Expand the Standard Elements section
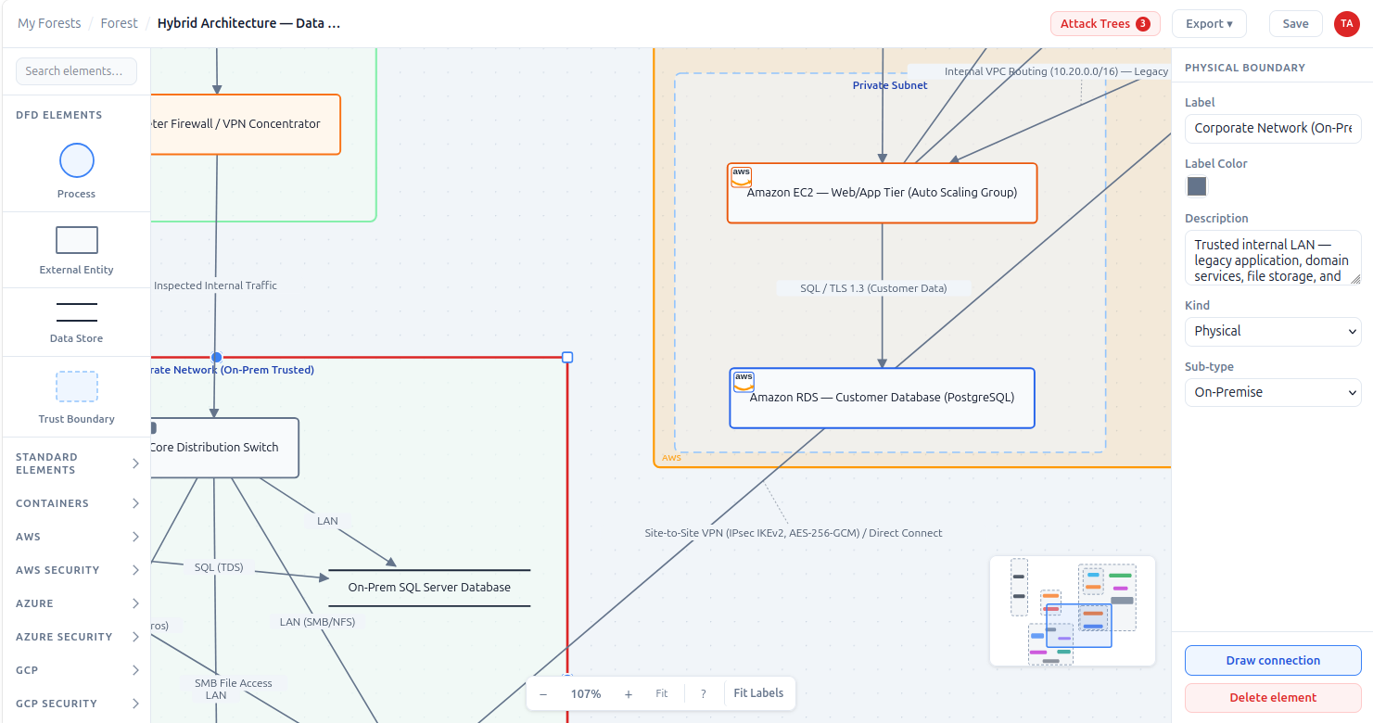The height and width of the screenshot is (723, 1373). coord(77,463)
